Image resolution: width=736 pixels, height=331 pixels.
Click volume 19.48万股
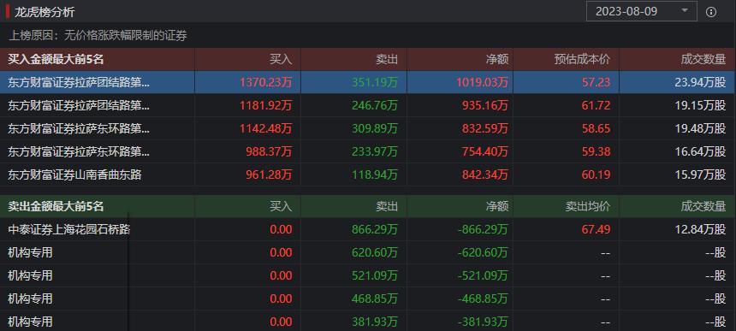tap(700, 128)
